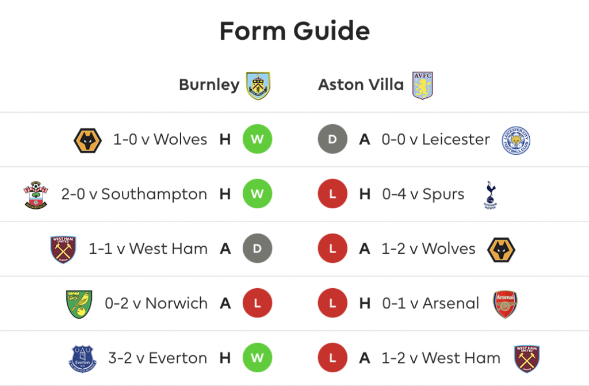
Task: Click Wolves badge in Aston Villa column
Action: (x=501, y=250)
